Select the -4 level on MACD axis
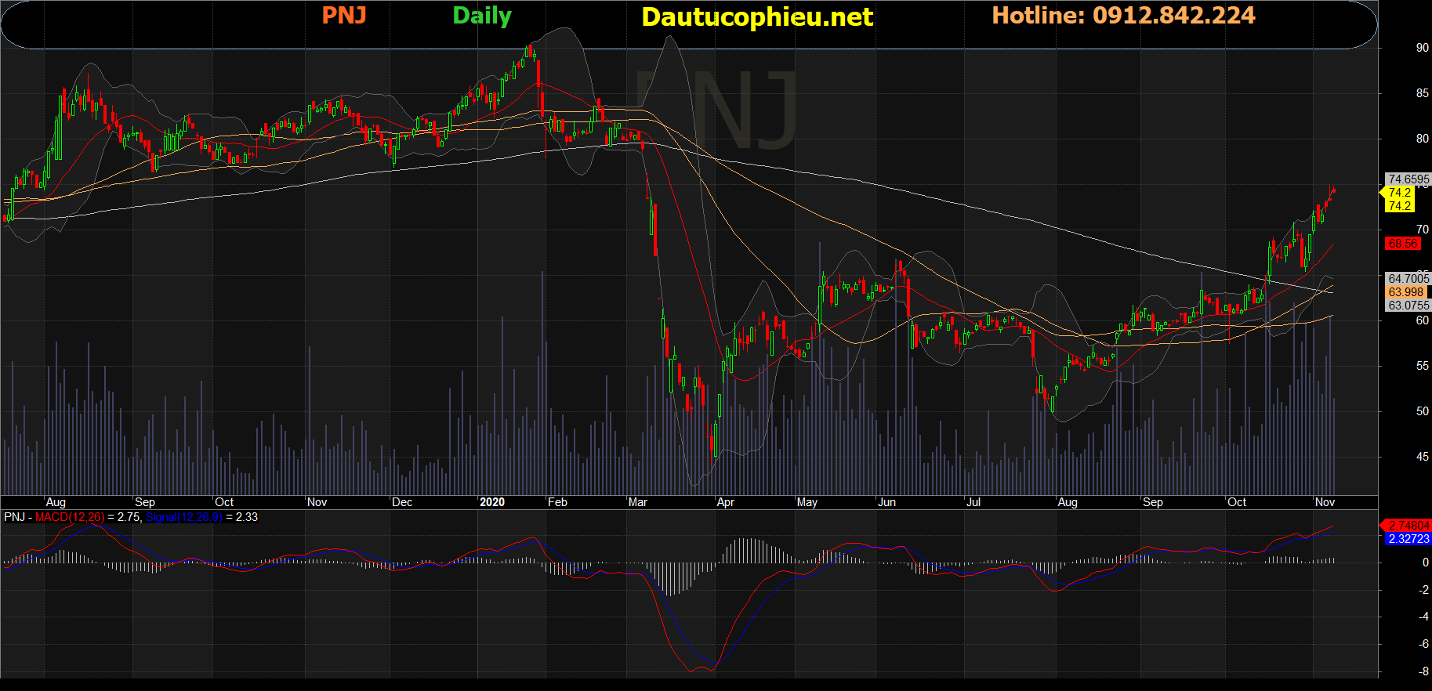Screen dimensions: 1432x691 point(1423,617)
